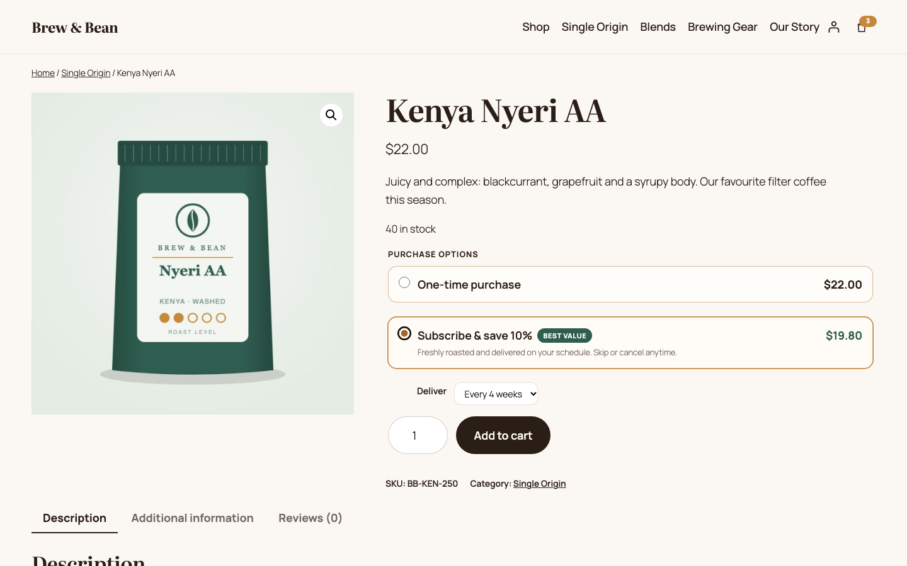
Task: Select the One-time purchase radio option
Action: tap(404, 282)
